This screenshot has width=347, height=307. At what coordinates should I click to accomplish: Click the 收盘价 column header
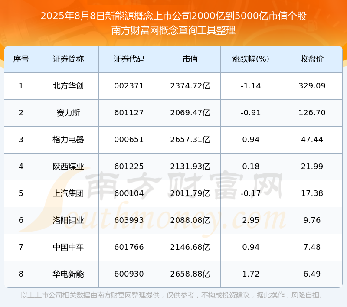(x=312, y=59)
